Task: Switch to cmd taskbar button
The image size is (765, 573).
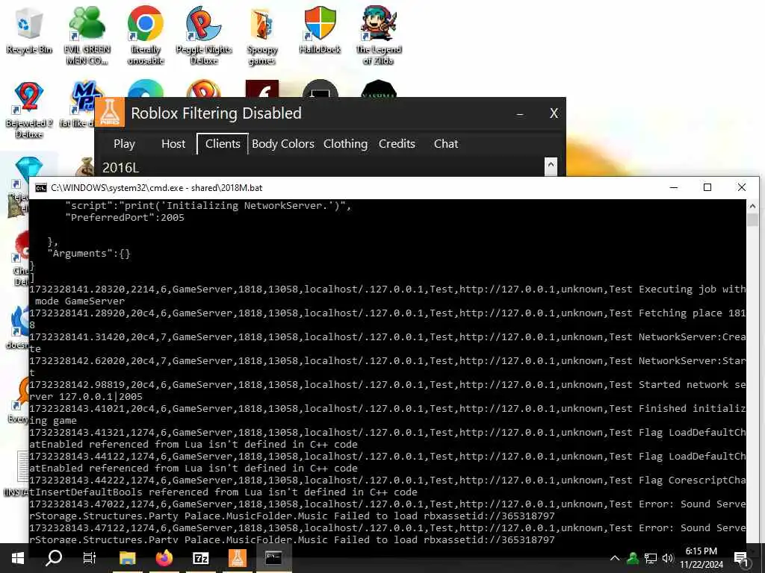Action: (x=273, y=558)
